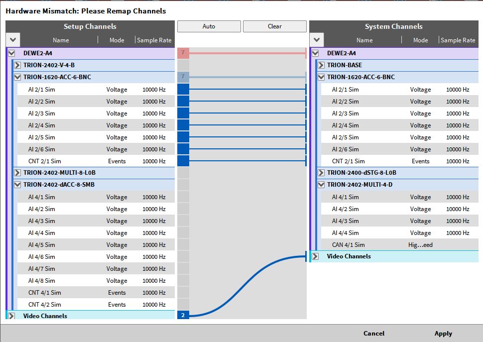The image size is (483, 342).
Task: Open System Channels header dropdown chevron
Action: coord(317,40)
